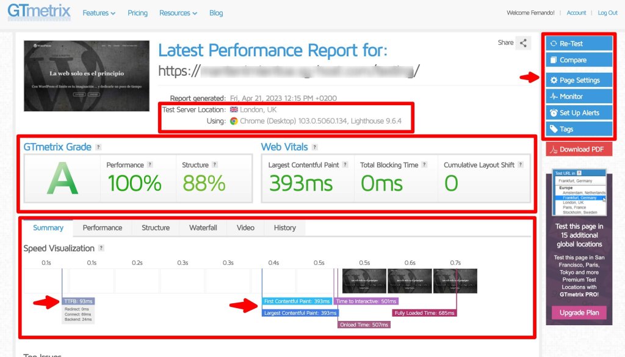Go to the Pricing page
625x357 pixels.
point(137,13)
